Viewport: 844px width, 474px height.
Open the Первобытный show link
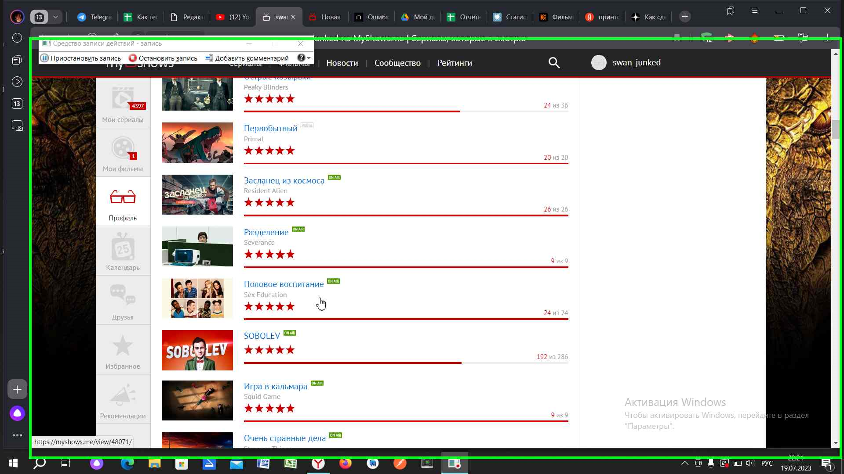[270, 128]
